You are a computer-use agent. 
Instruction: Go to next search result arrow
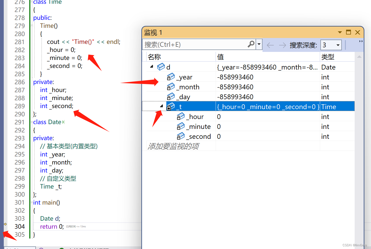click(282, 45)
